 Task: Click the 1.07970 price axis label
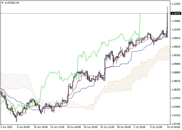tap(176, 98)
